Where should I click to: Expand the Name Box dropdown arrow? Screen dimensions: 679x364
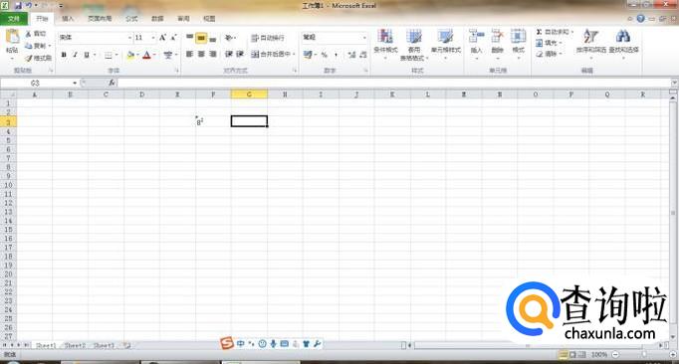point(75,83)
